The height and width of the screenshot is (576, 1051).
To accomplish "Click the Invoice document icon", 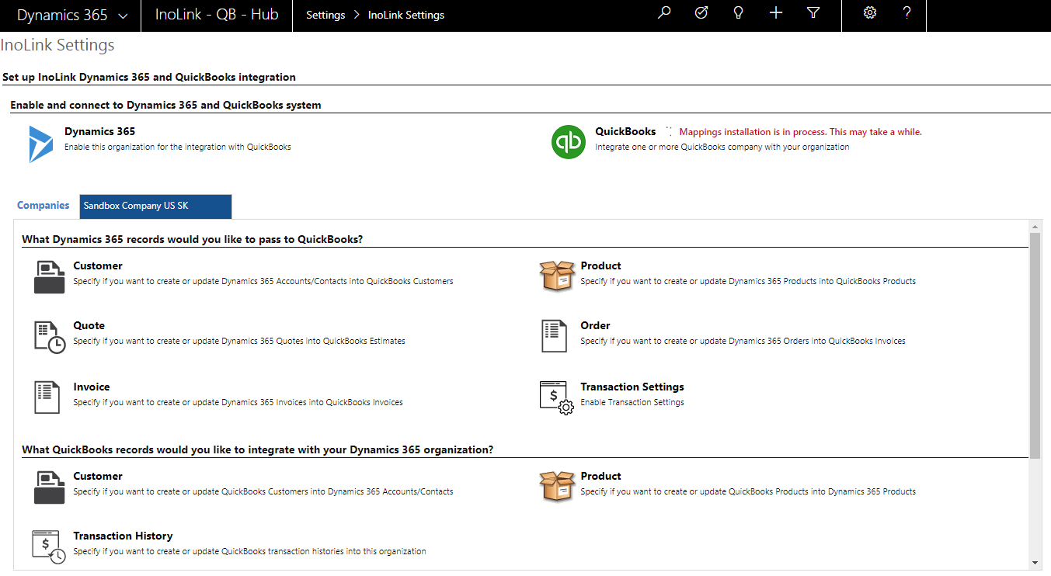I will coord(47,397).
